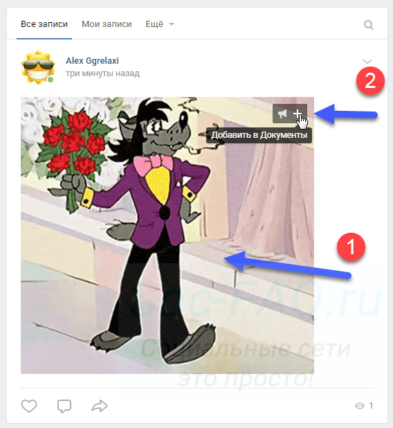Open Alex Ggrelaxi profile link
This screenshot has width=393, height=428.
(x=92, y=60)
